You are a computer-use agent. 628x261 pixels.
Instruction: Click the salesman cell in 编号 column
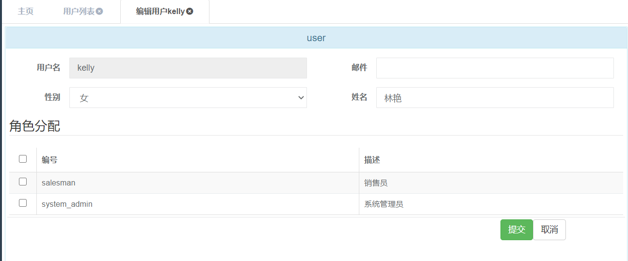coord(198,183)
